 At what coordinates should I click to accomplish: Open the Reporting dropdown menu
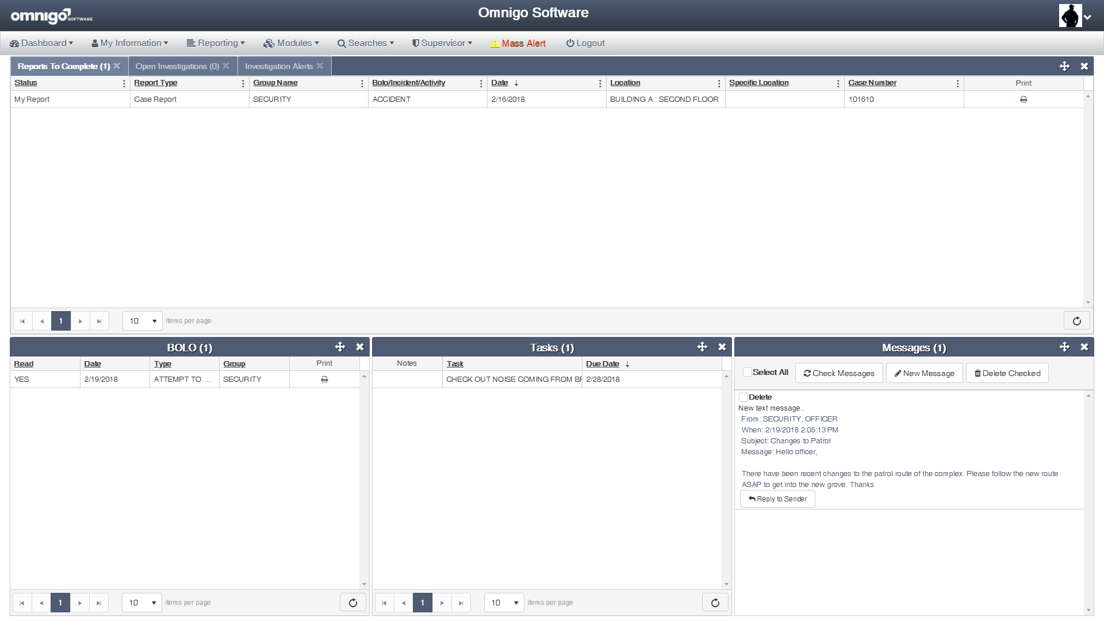point(216,43)
